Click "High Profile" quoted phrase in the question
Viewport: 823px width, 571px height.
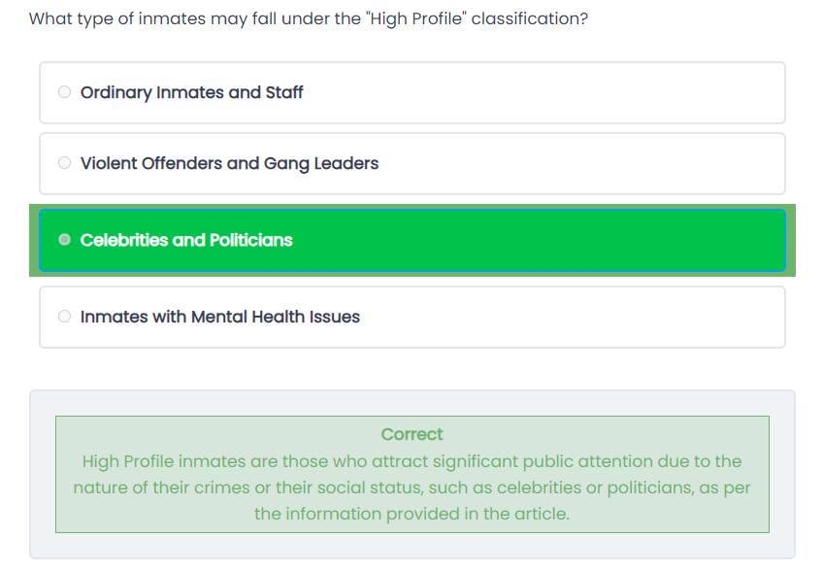coord(417,18)
